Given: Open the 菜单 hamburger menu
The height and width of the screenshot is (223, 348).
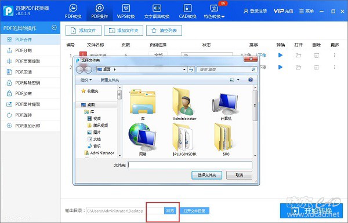Looking at the screenshot, I should 306,11.
